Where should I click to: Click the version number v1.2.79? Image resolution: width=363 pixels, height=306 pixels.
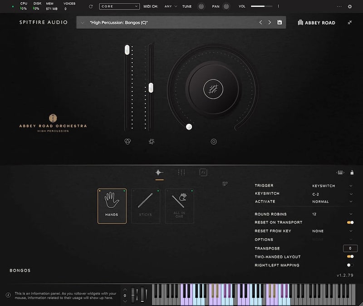[x=345, y=275]
